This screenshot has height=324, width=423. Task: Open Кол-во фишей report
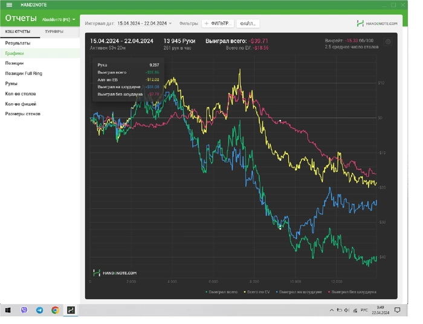point(40,104)
